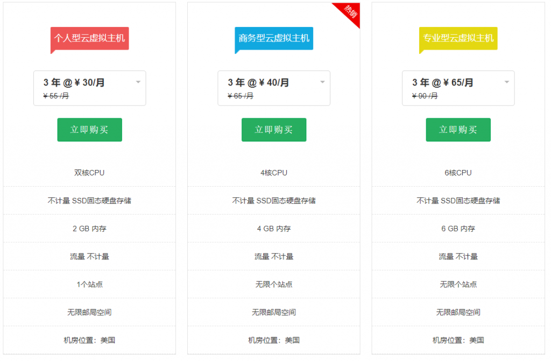Click the 双核CPU feature row

[x=89, y=173]
